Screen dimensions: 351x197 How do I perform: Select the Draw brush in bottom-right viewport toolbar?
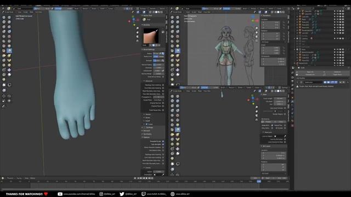pos(172,96)
